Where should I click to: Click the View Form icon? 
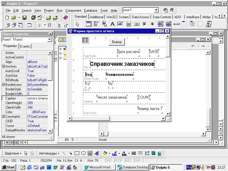point(14,25)
